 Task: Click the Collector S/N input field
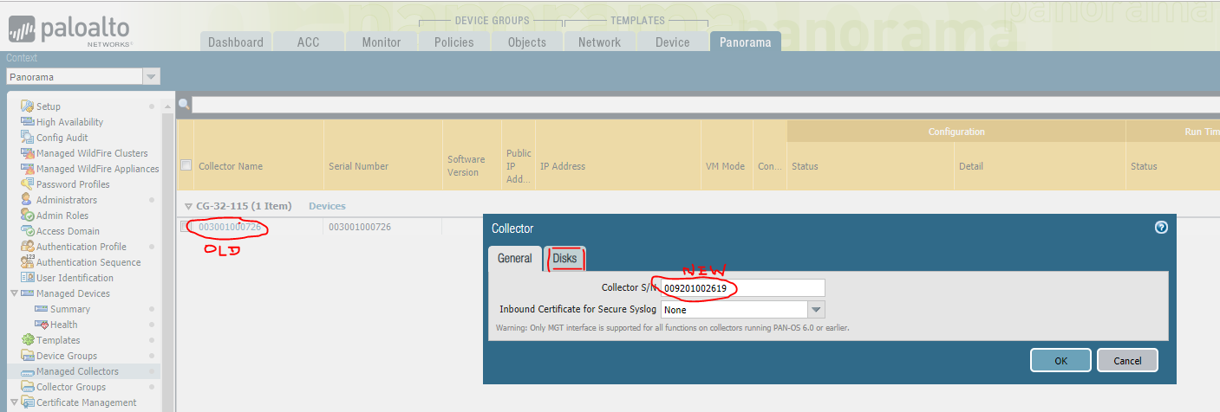[743, 287]
